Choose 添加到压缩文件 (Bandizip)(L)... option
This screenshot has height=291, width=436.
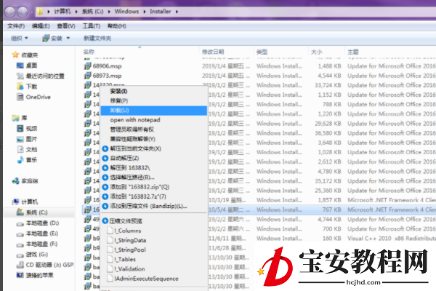click(154, 207)
